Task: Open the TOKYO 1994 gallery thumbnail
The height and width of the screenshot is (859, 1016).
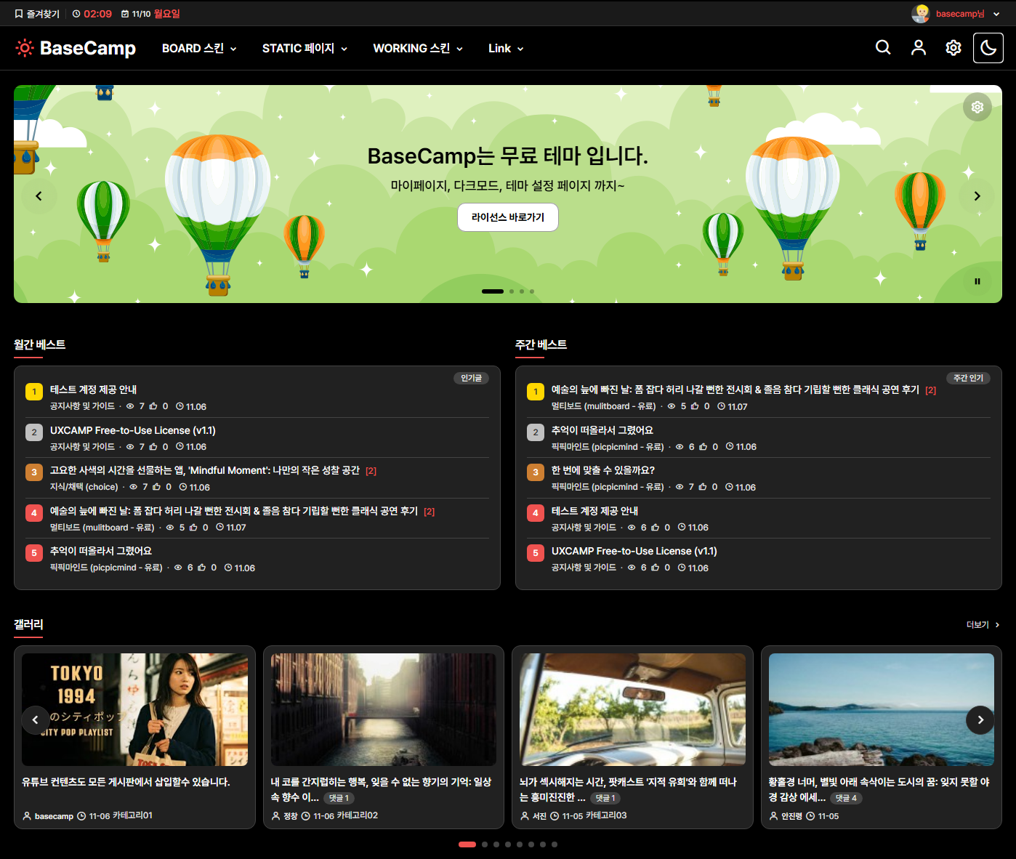Action: click(x=134, y=709)
